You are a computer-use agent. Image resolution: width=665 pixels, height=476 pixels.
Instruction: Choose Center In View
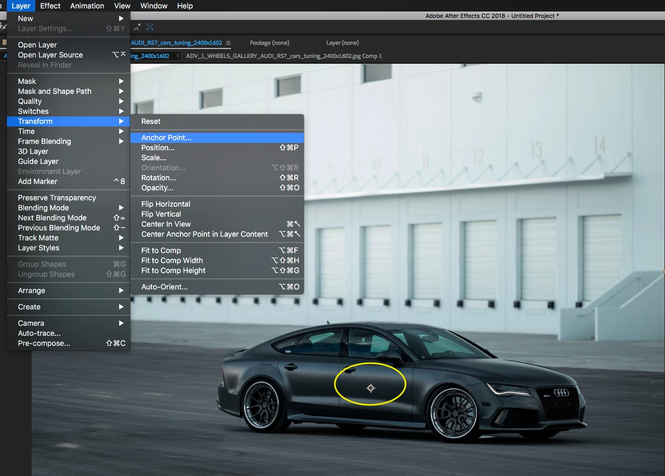coord(217,224)
